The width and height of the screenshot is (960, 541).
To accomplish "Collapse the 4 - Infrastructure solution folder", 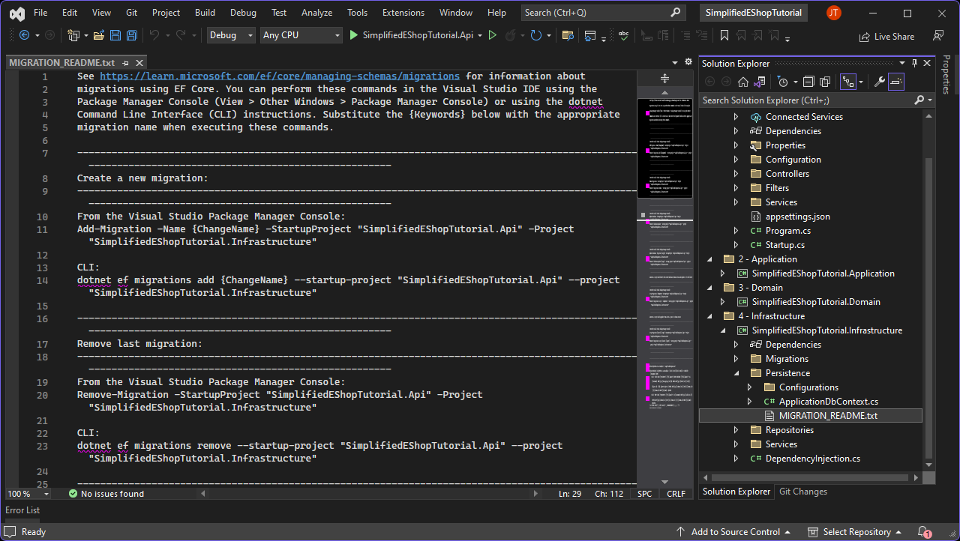I will [709, 316].
